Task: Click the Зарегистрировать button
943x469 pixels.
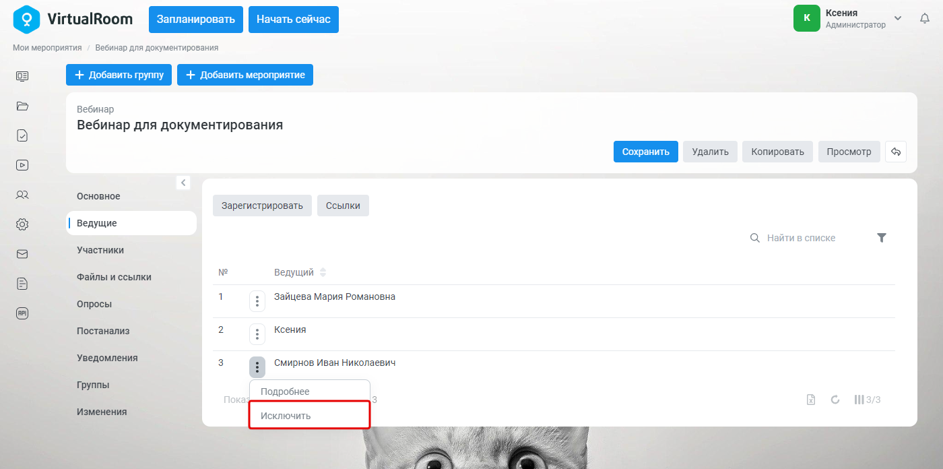Action: pos(263,206)
